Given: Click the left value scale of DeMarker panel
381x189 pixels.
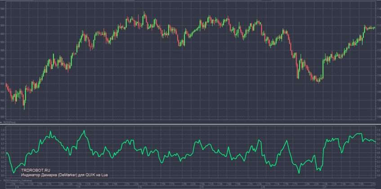Looking at the screenshot, I should 3,153.
